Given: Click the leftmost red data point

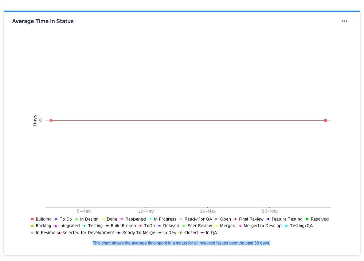Looking at the screenshot, I should pos(51,120).
